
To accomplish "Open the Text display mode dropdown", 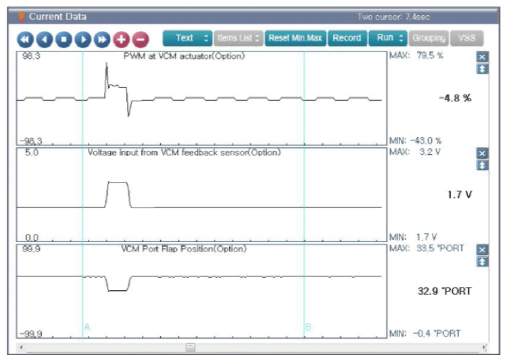I will [187, 38].
